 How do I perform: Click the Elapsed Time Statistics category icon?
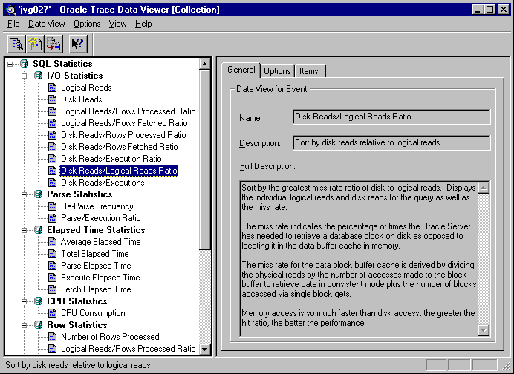39,230
